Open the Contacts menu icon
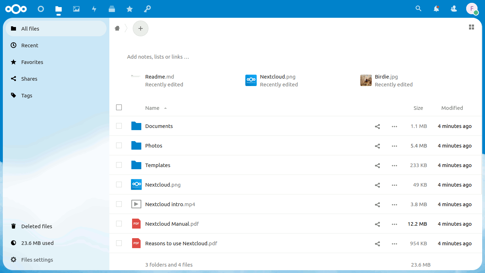The width and height of the screenshot is (485, 273). coord(454,9)
